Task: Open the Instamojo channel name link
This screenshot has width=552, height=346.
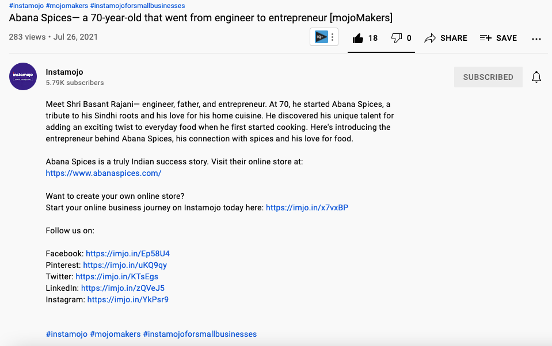Action: [64, 72]
